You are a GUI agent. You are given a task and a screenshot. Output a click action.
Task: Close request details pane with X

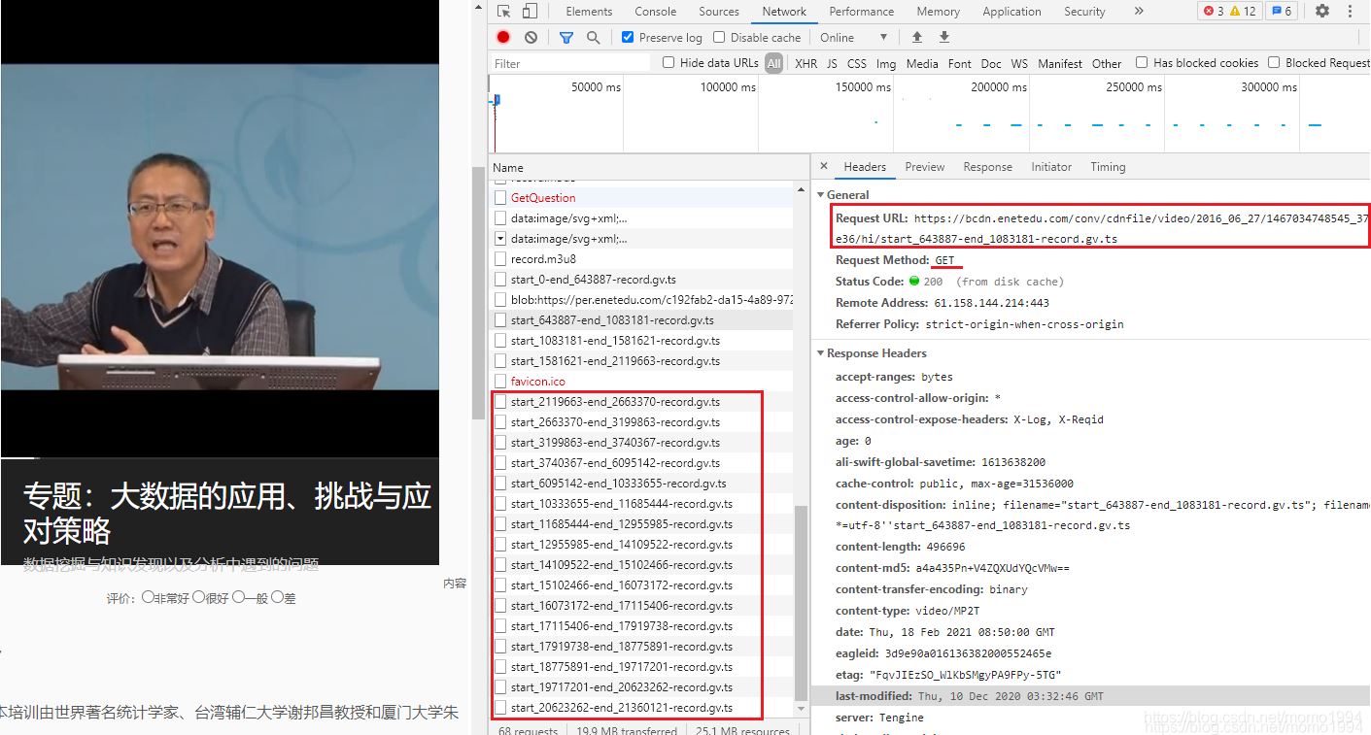tap(824, 167)
